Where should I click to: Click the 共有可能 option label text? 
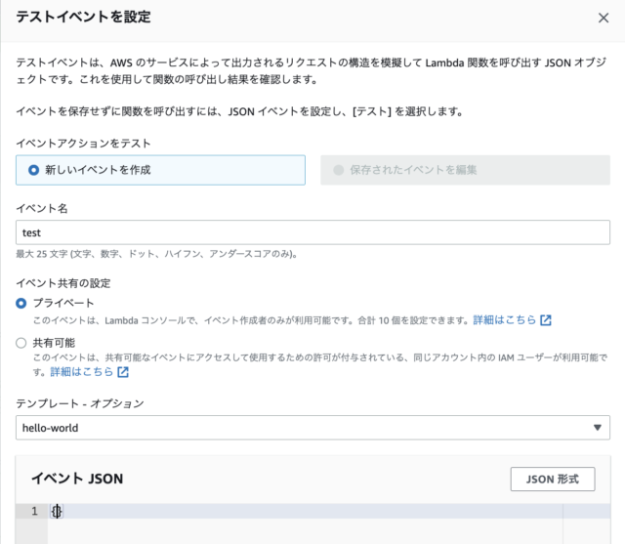pyautogui.click(x=54, y=343)
